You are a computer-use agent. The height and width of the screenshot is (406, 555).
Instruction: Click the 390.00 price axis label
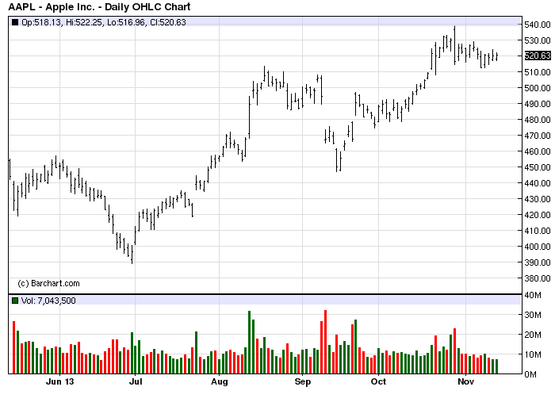(x=538, y=262)
